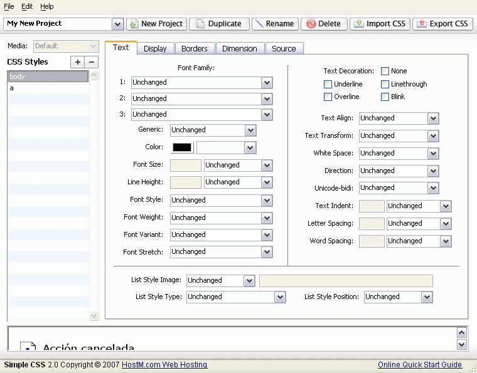Click the Rename project button
Screen dimensions: 477x373
(x=275, y=24)
